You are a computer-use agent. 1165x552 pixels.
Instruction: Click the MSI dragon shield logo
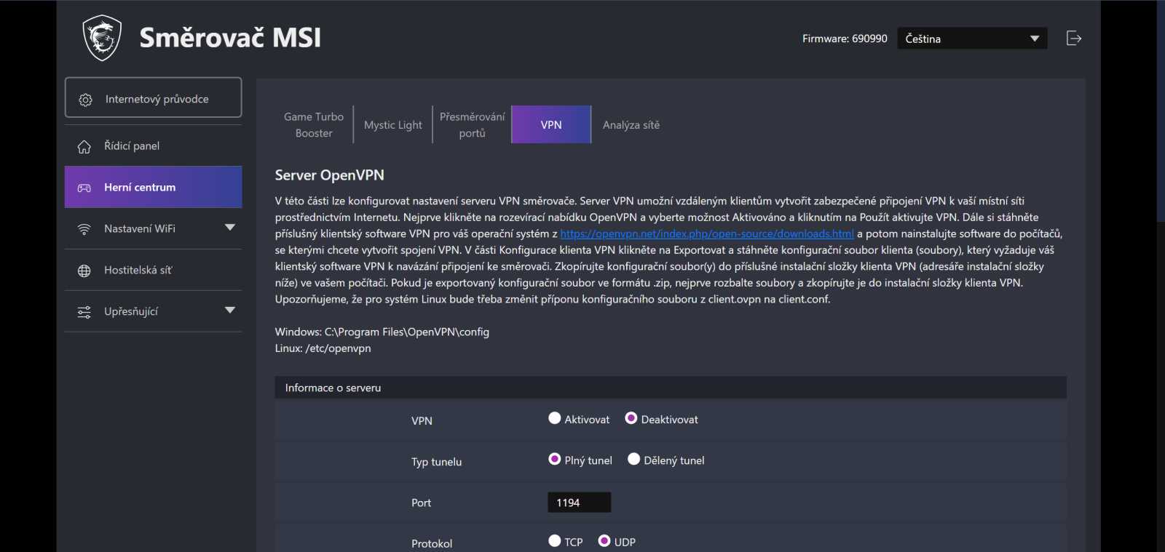click(102, 38)
